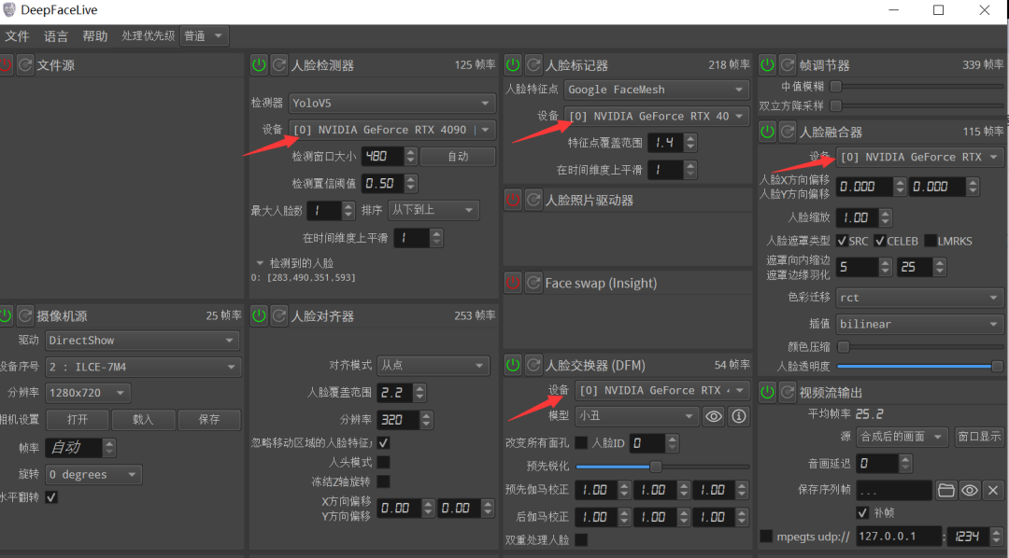1009x558 pixels.
Task: Open face detector 设备 GPU dropdown
Action: pos(391,130)
